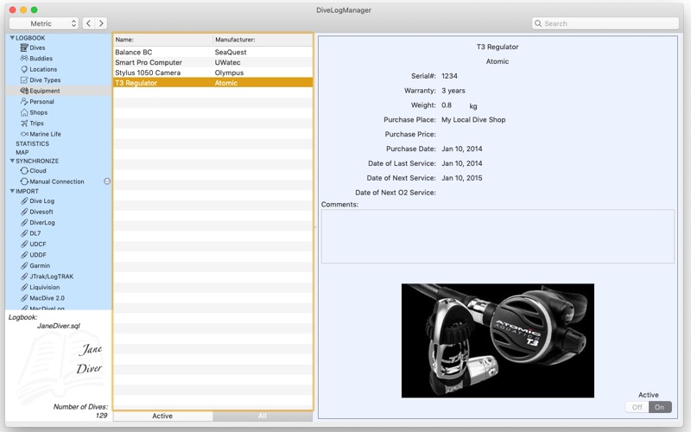
Task: Show only Active equipment in list
Action: click(162, 416)
